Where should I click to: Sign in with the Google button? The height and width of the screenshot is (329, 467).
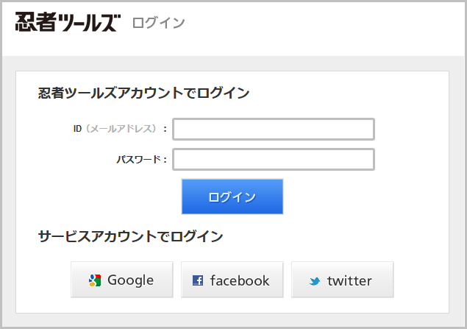coord(122,280)
